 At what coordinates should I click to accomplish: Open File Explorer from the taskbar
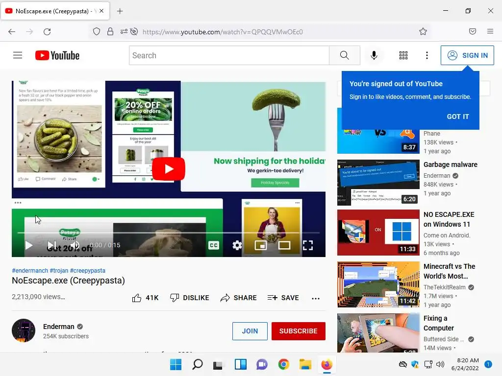(x=305, y=364)
